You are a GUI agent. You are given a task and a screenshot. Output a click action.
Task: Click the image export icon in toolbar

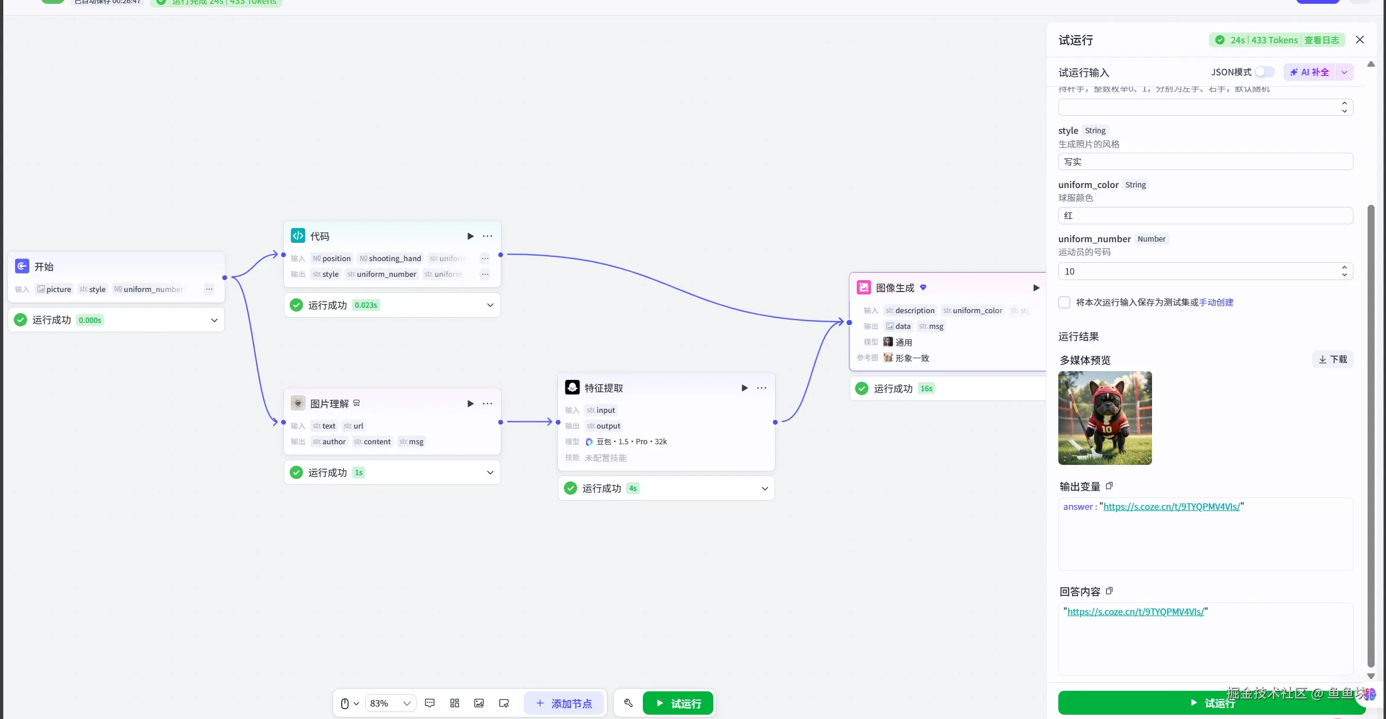479,703
